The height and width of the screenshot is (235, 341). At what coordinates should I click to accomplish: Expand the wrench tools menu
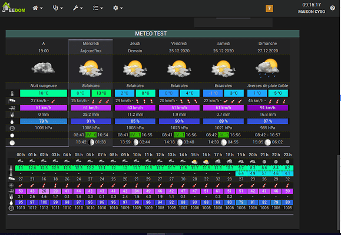coord(78,8)
